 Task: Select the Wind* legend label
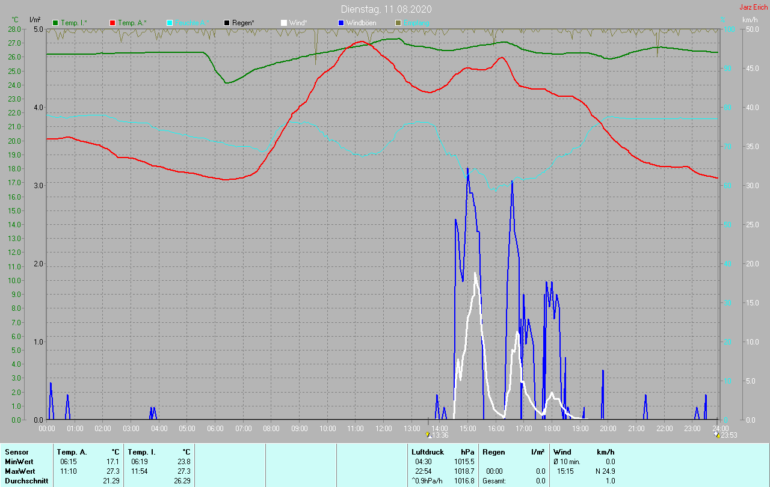point(298,23)
